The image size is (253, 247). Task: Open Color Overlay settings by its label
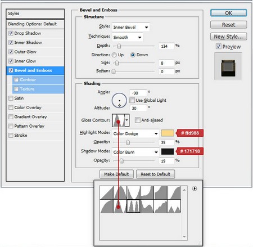[x=28, y=107]
